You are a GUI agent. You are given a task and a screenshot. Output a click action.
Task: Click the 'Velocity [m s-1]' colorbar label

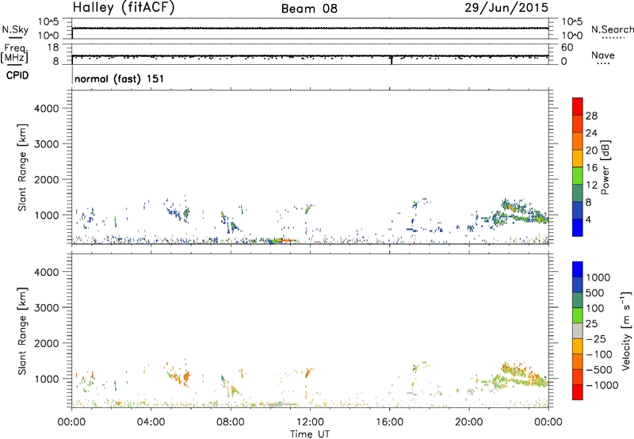[x=626, y=330]
